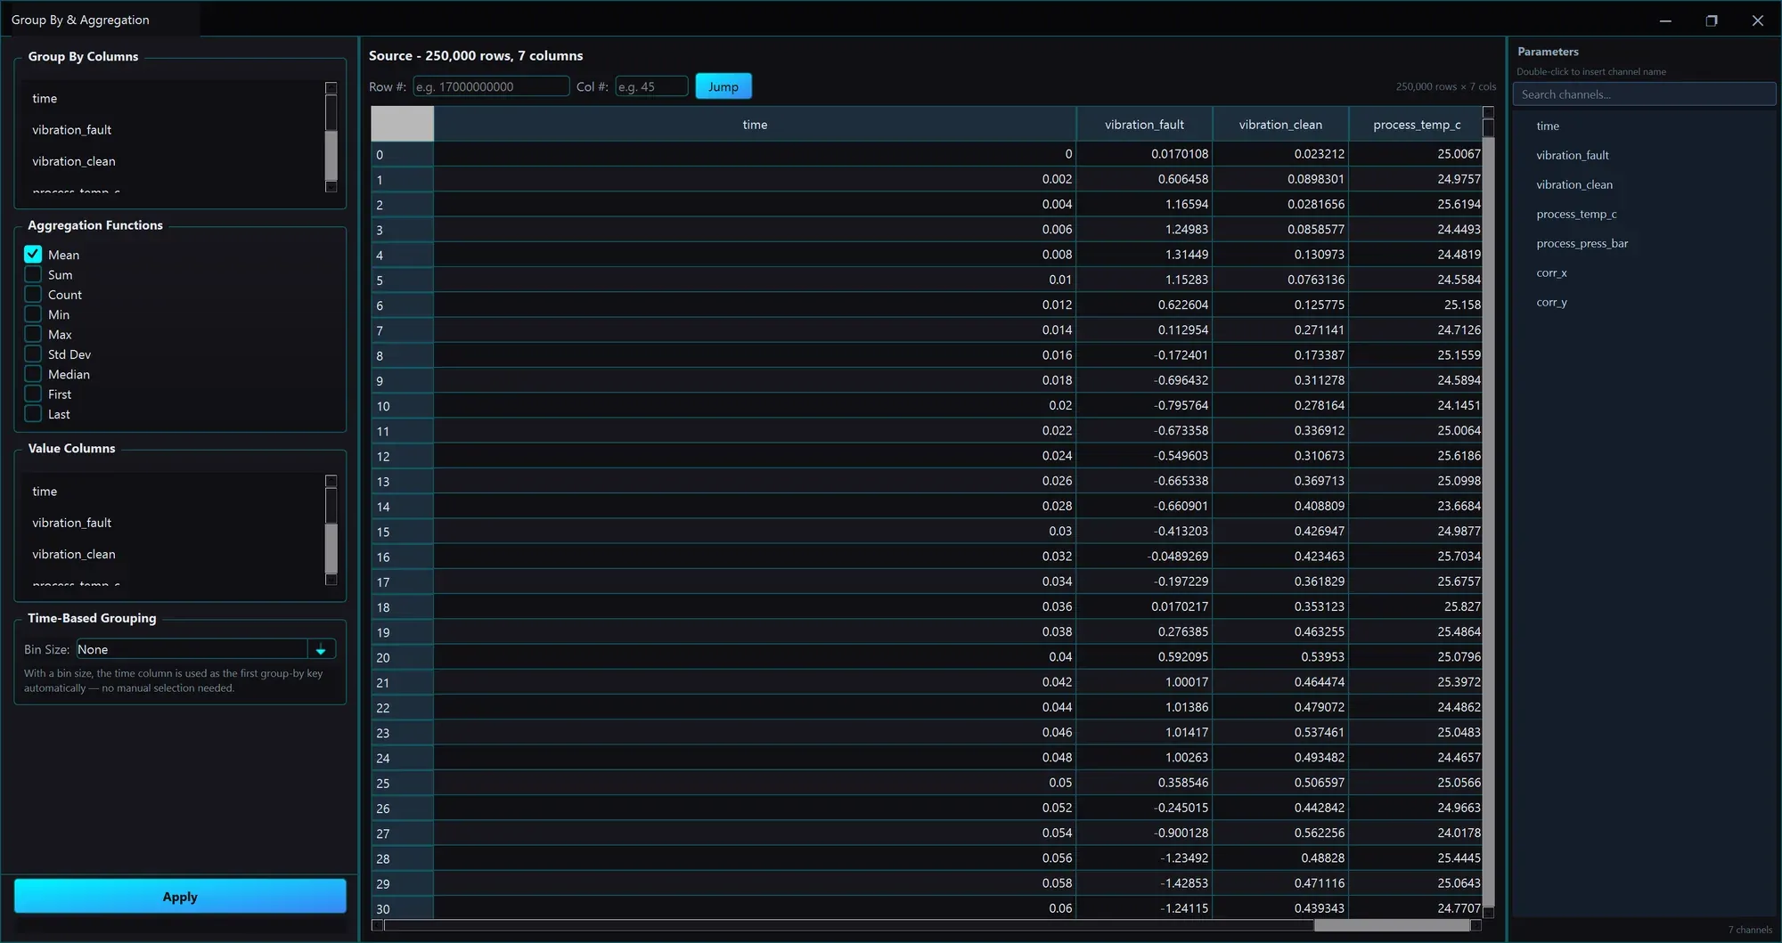Click the Jump button

[x=723, y=86]
